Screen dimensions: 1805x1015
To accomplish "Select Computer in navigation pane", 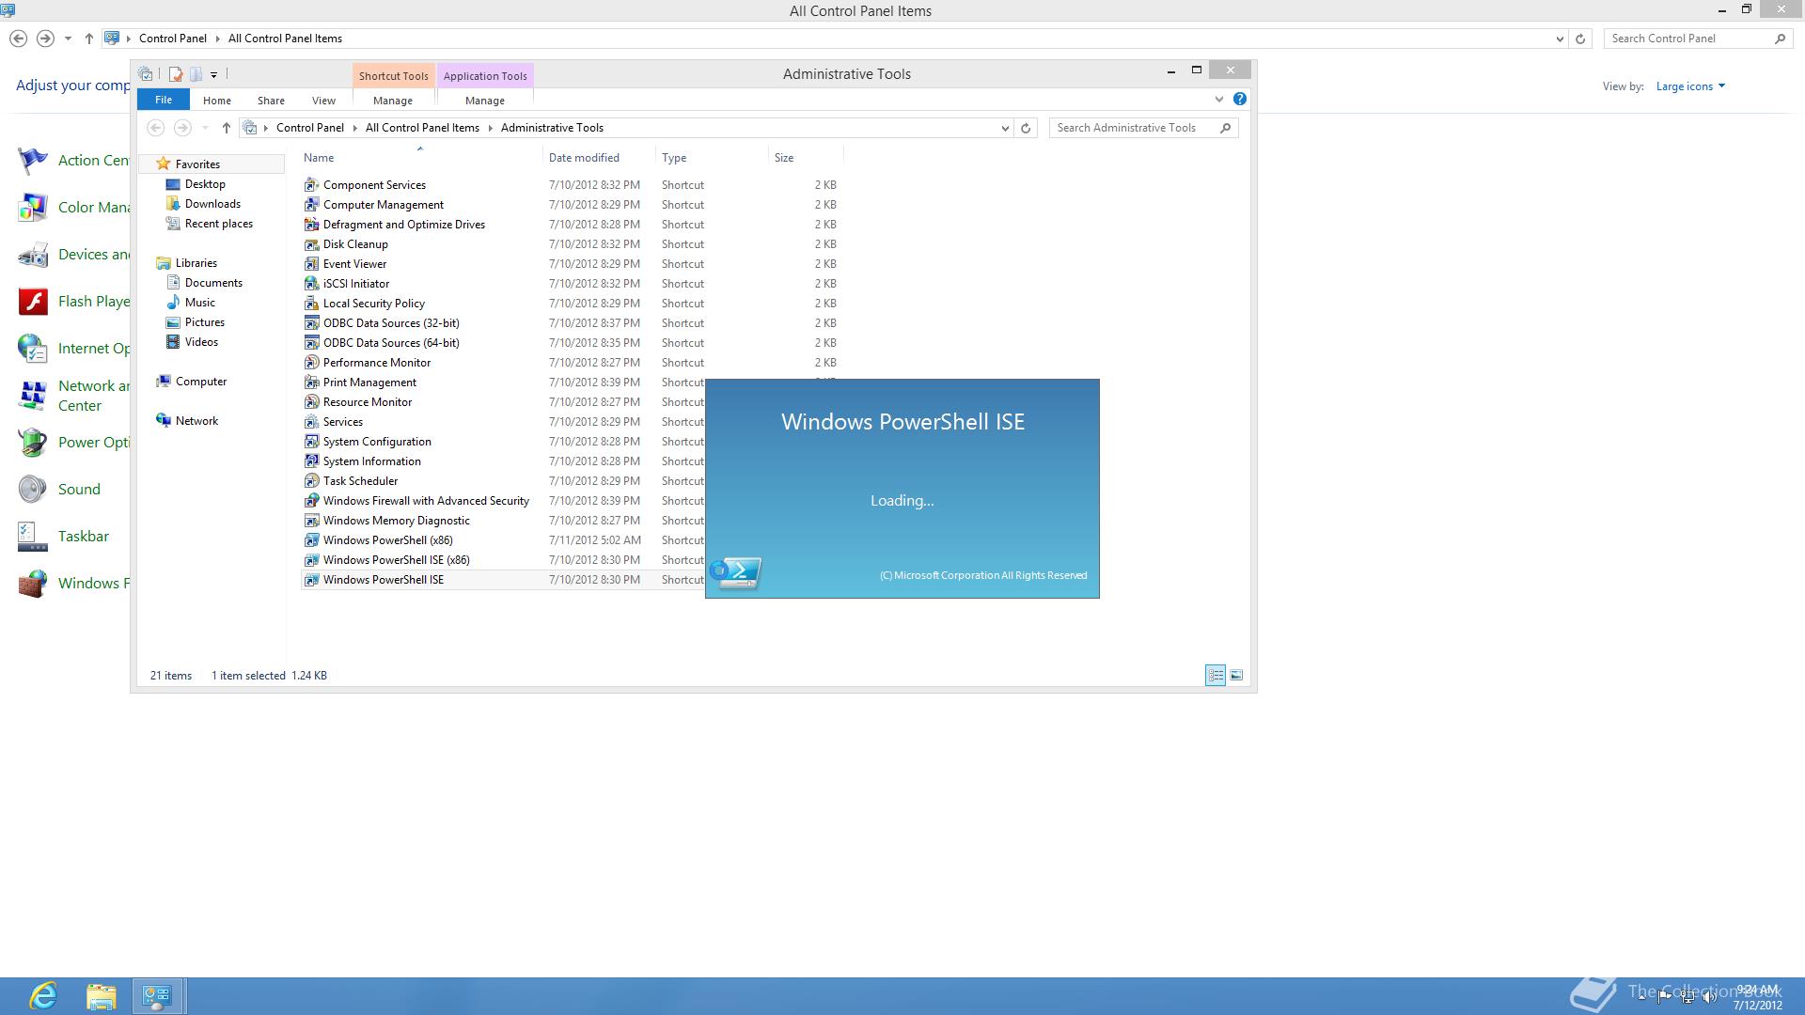I will point(200,382).
